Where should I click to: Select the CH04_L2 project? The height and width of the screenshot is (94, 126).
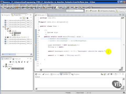pos(20,39)
